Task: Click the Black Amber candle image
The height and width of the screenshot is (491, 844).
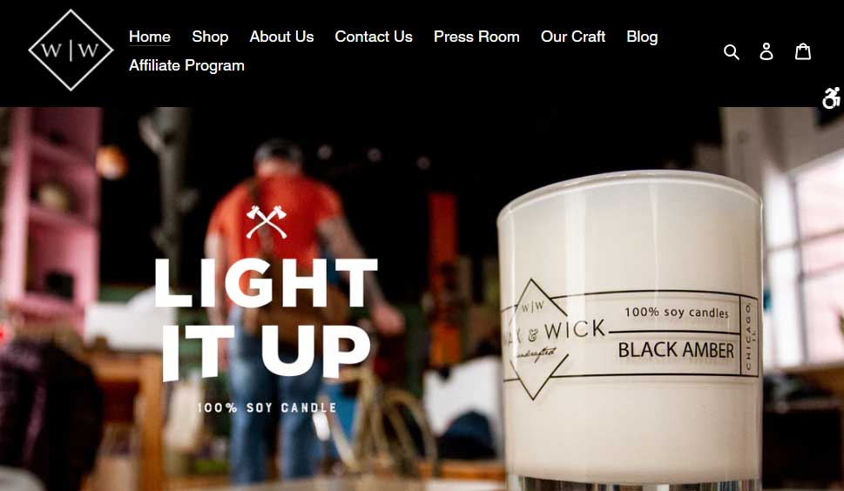Action: [x=630, y=330]
